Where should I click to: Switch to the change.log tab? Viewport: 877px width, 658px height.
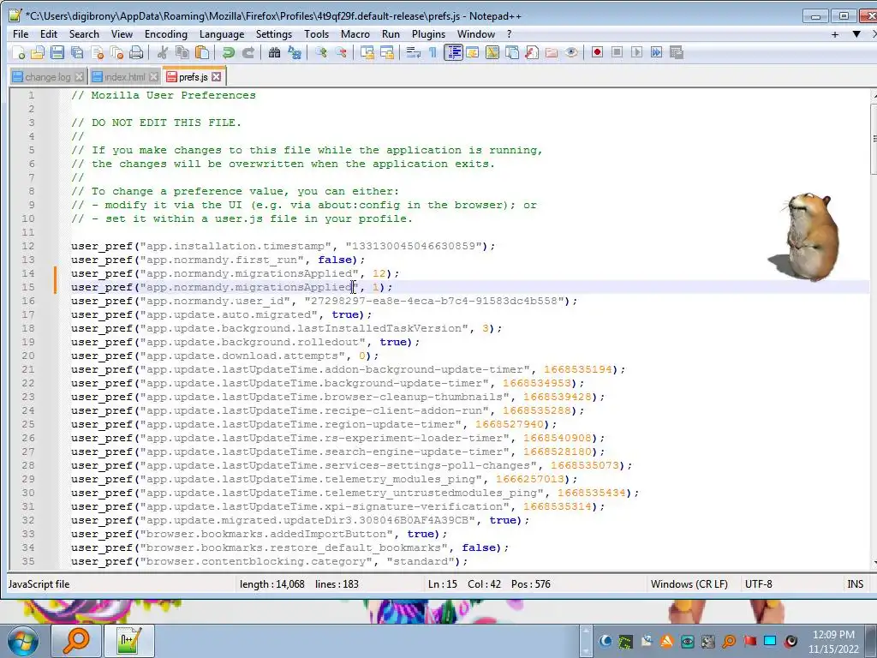pos(47,77)
